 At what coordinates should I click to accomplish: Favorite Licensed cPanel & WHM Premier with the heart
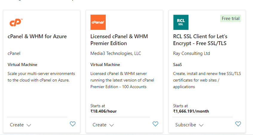point(155,124)
